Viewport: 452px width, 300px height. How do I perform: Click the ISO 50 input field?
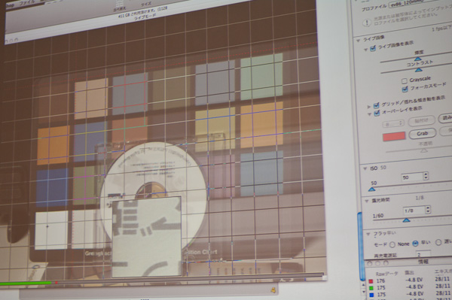point(412,177)
